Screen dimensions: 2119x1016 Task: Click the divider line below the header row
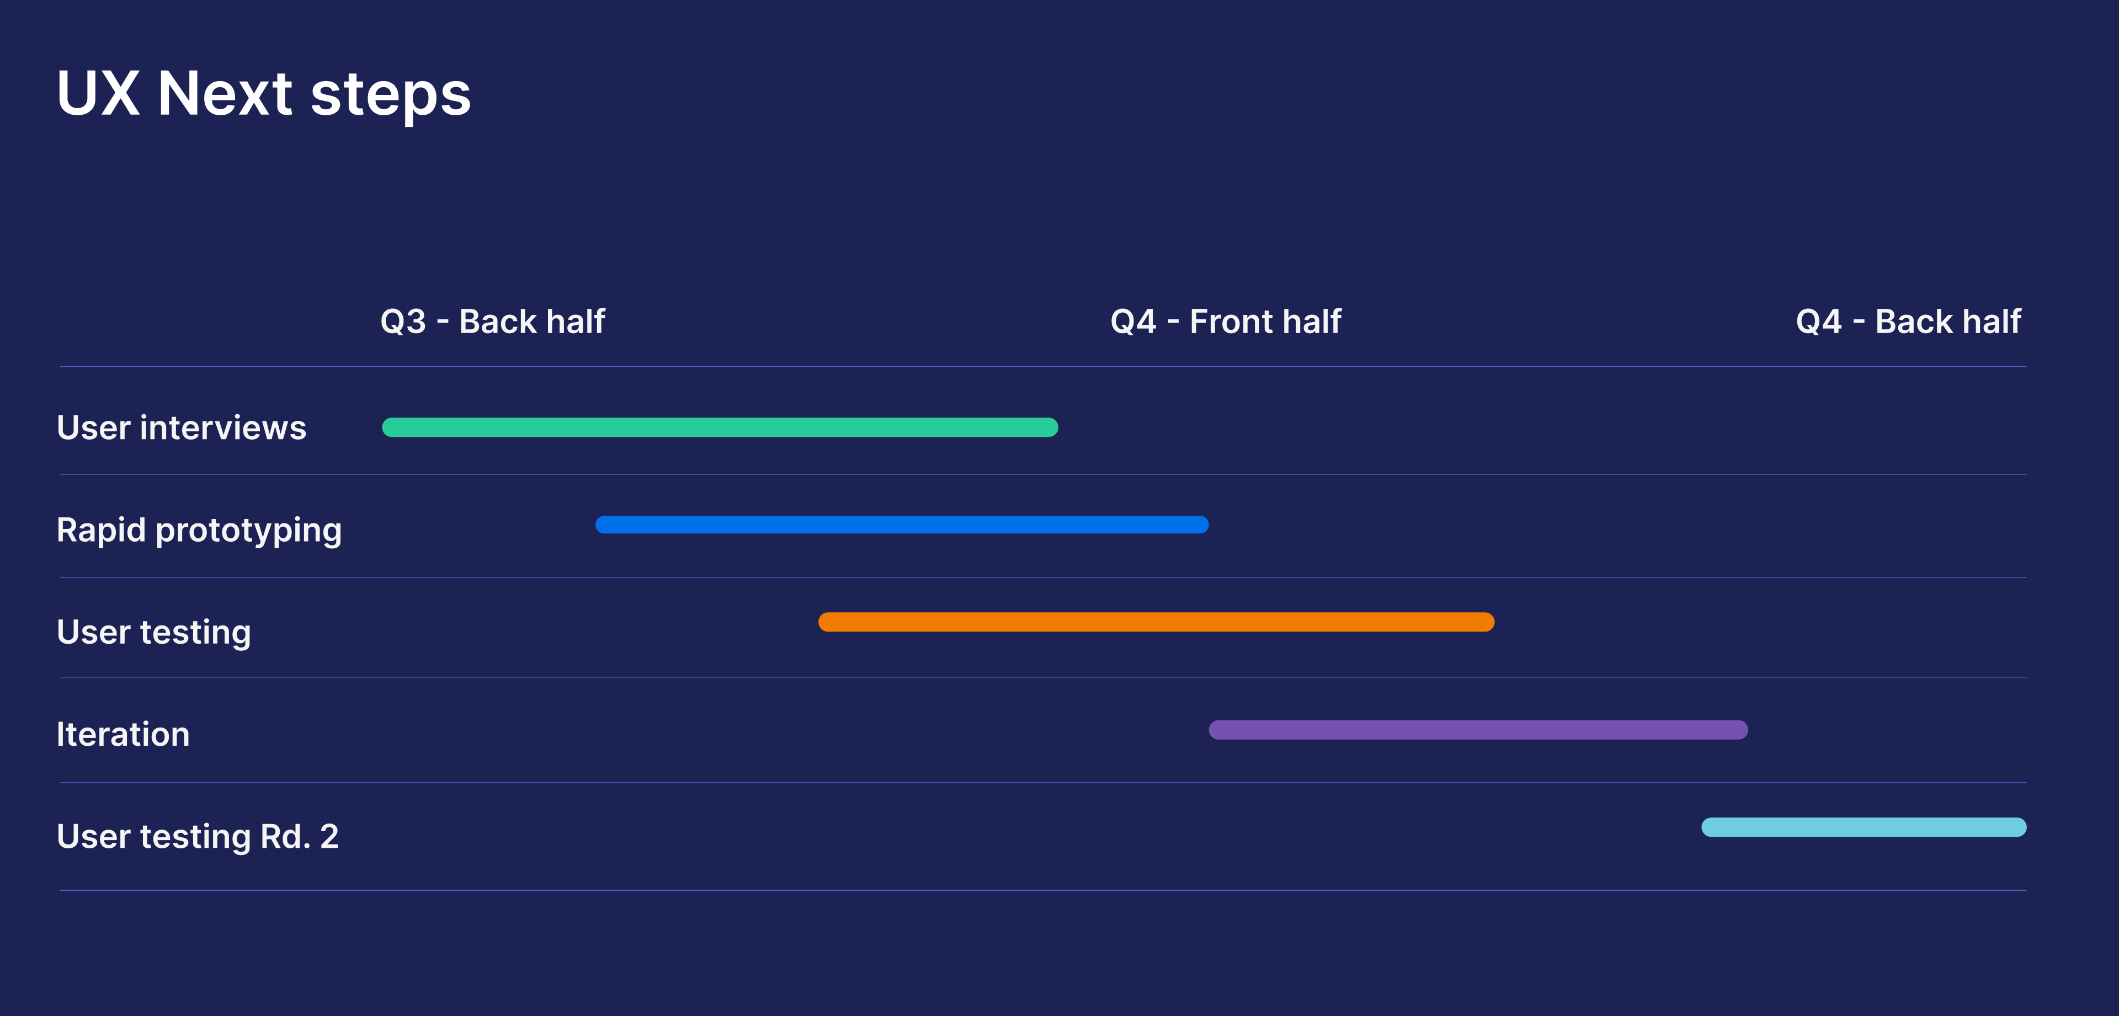pos(1043,367)
